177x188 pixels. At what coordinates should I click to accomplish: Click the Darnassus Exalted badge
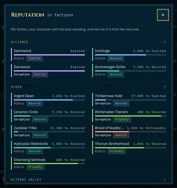[x=40, y=75]
